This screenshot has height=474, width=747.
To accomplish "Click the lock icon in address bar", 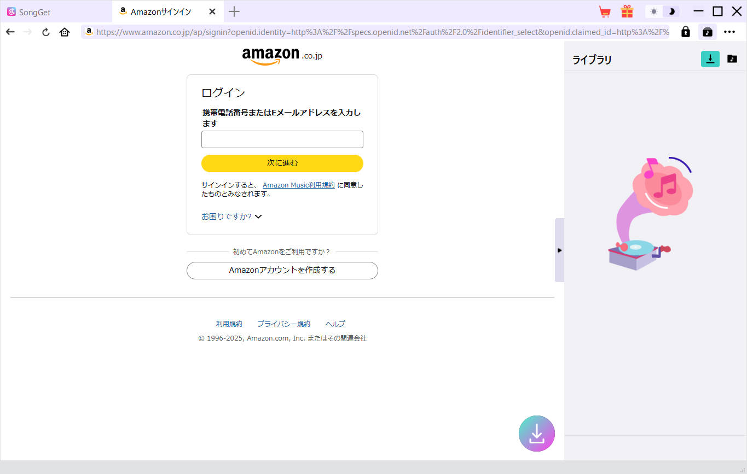I will [x=685, y=32].
